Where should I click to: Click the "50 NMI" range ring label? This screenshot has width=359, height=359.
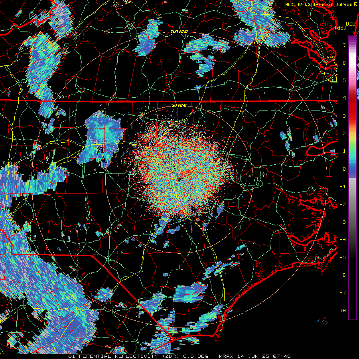pos(179,105)
